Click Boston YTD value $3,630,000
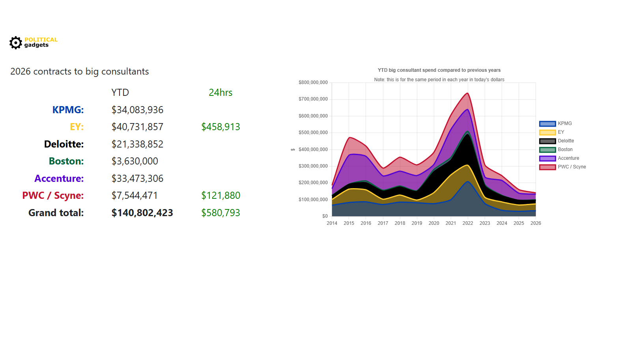The height and width of the screenshot is (355, 631). pyautogui.click(x=134, y=161)
